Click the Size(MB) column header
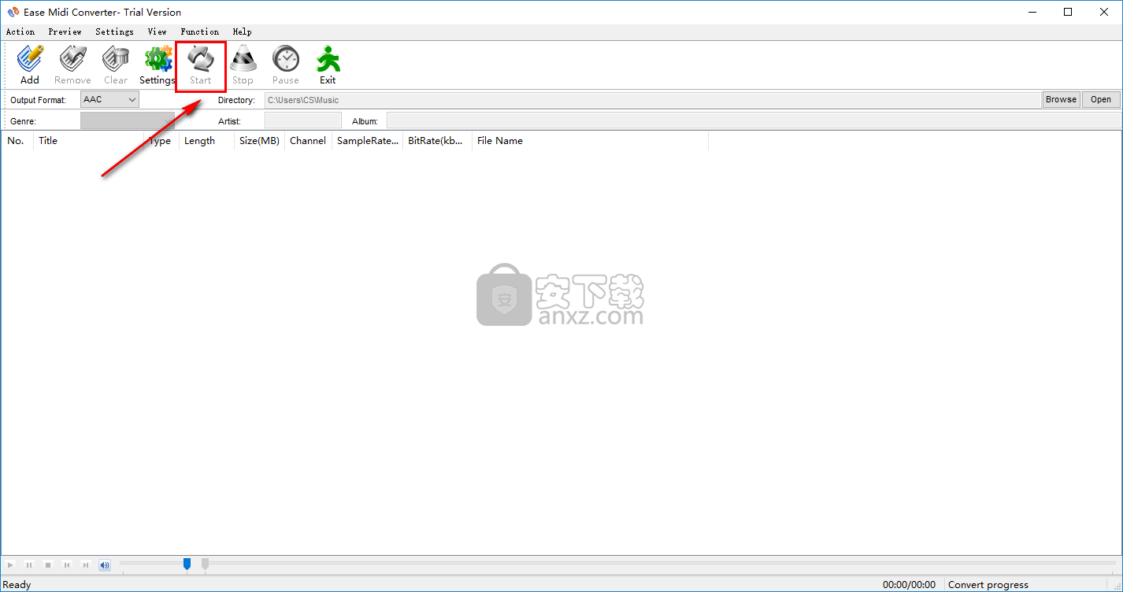 (x=259, y=141)
